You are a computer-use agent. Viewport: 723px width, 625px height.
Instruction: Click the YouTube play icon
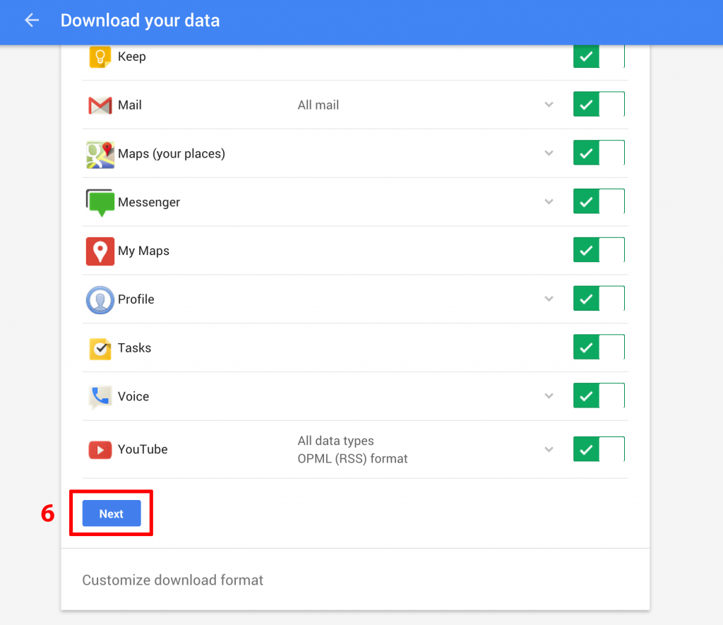tap(100, 450)
